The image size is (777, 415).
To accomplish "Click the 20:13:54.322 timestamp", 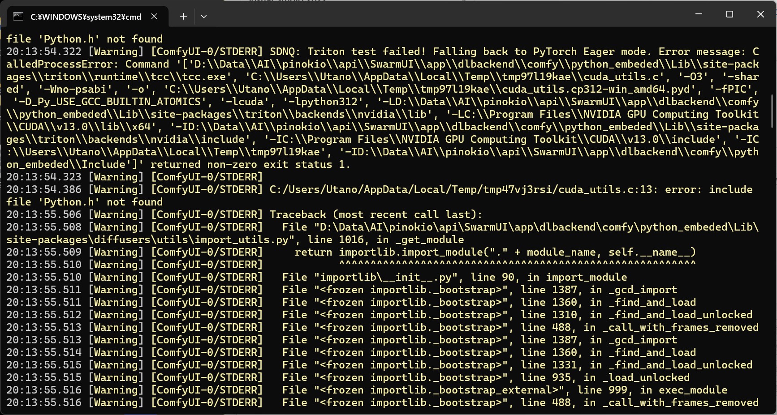I will coord(44,51).
